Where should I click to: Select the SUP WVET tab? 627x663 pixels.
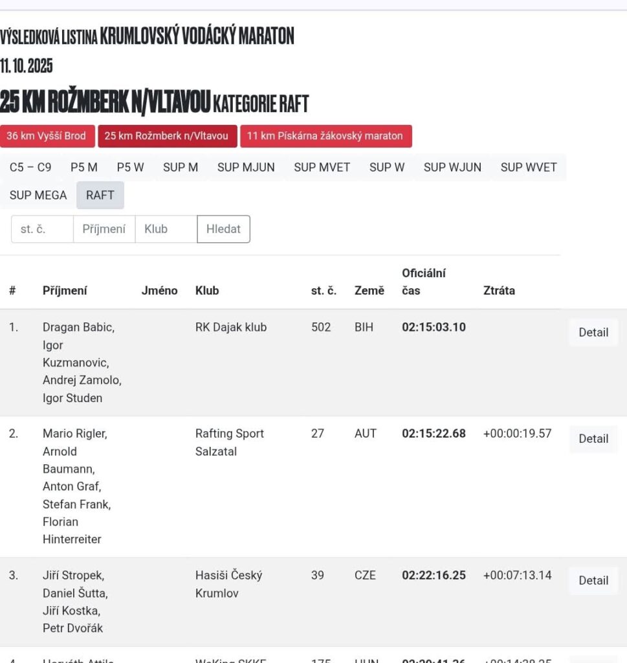point(529,167)
